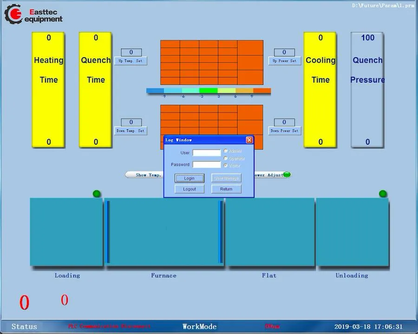The width and height of the screenshot is (418, 334).
Task: Click the Logout button
Action: coord(189,189)
